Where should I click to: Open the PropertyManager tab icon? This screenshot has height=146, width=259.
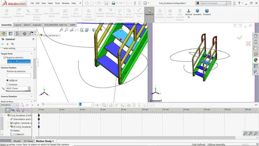pos(11,34)
